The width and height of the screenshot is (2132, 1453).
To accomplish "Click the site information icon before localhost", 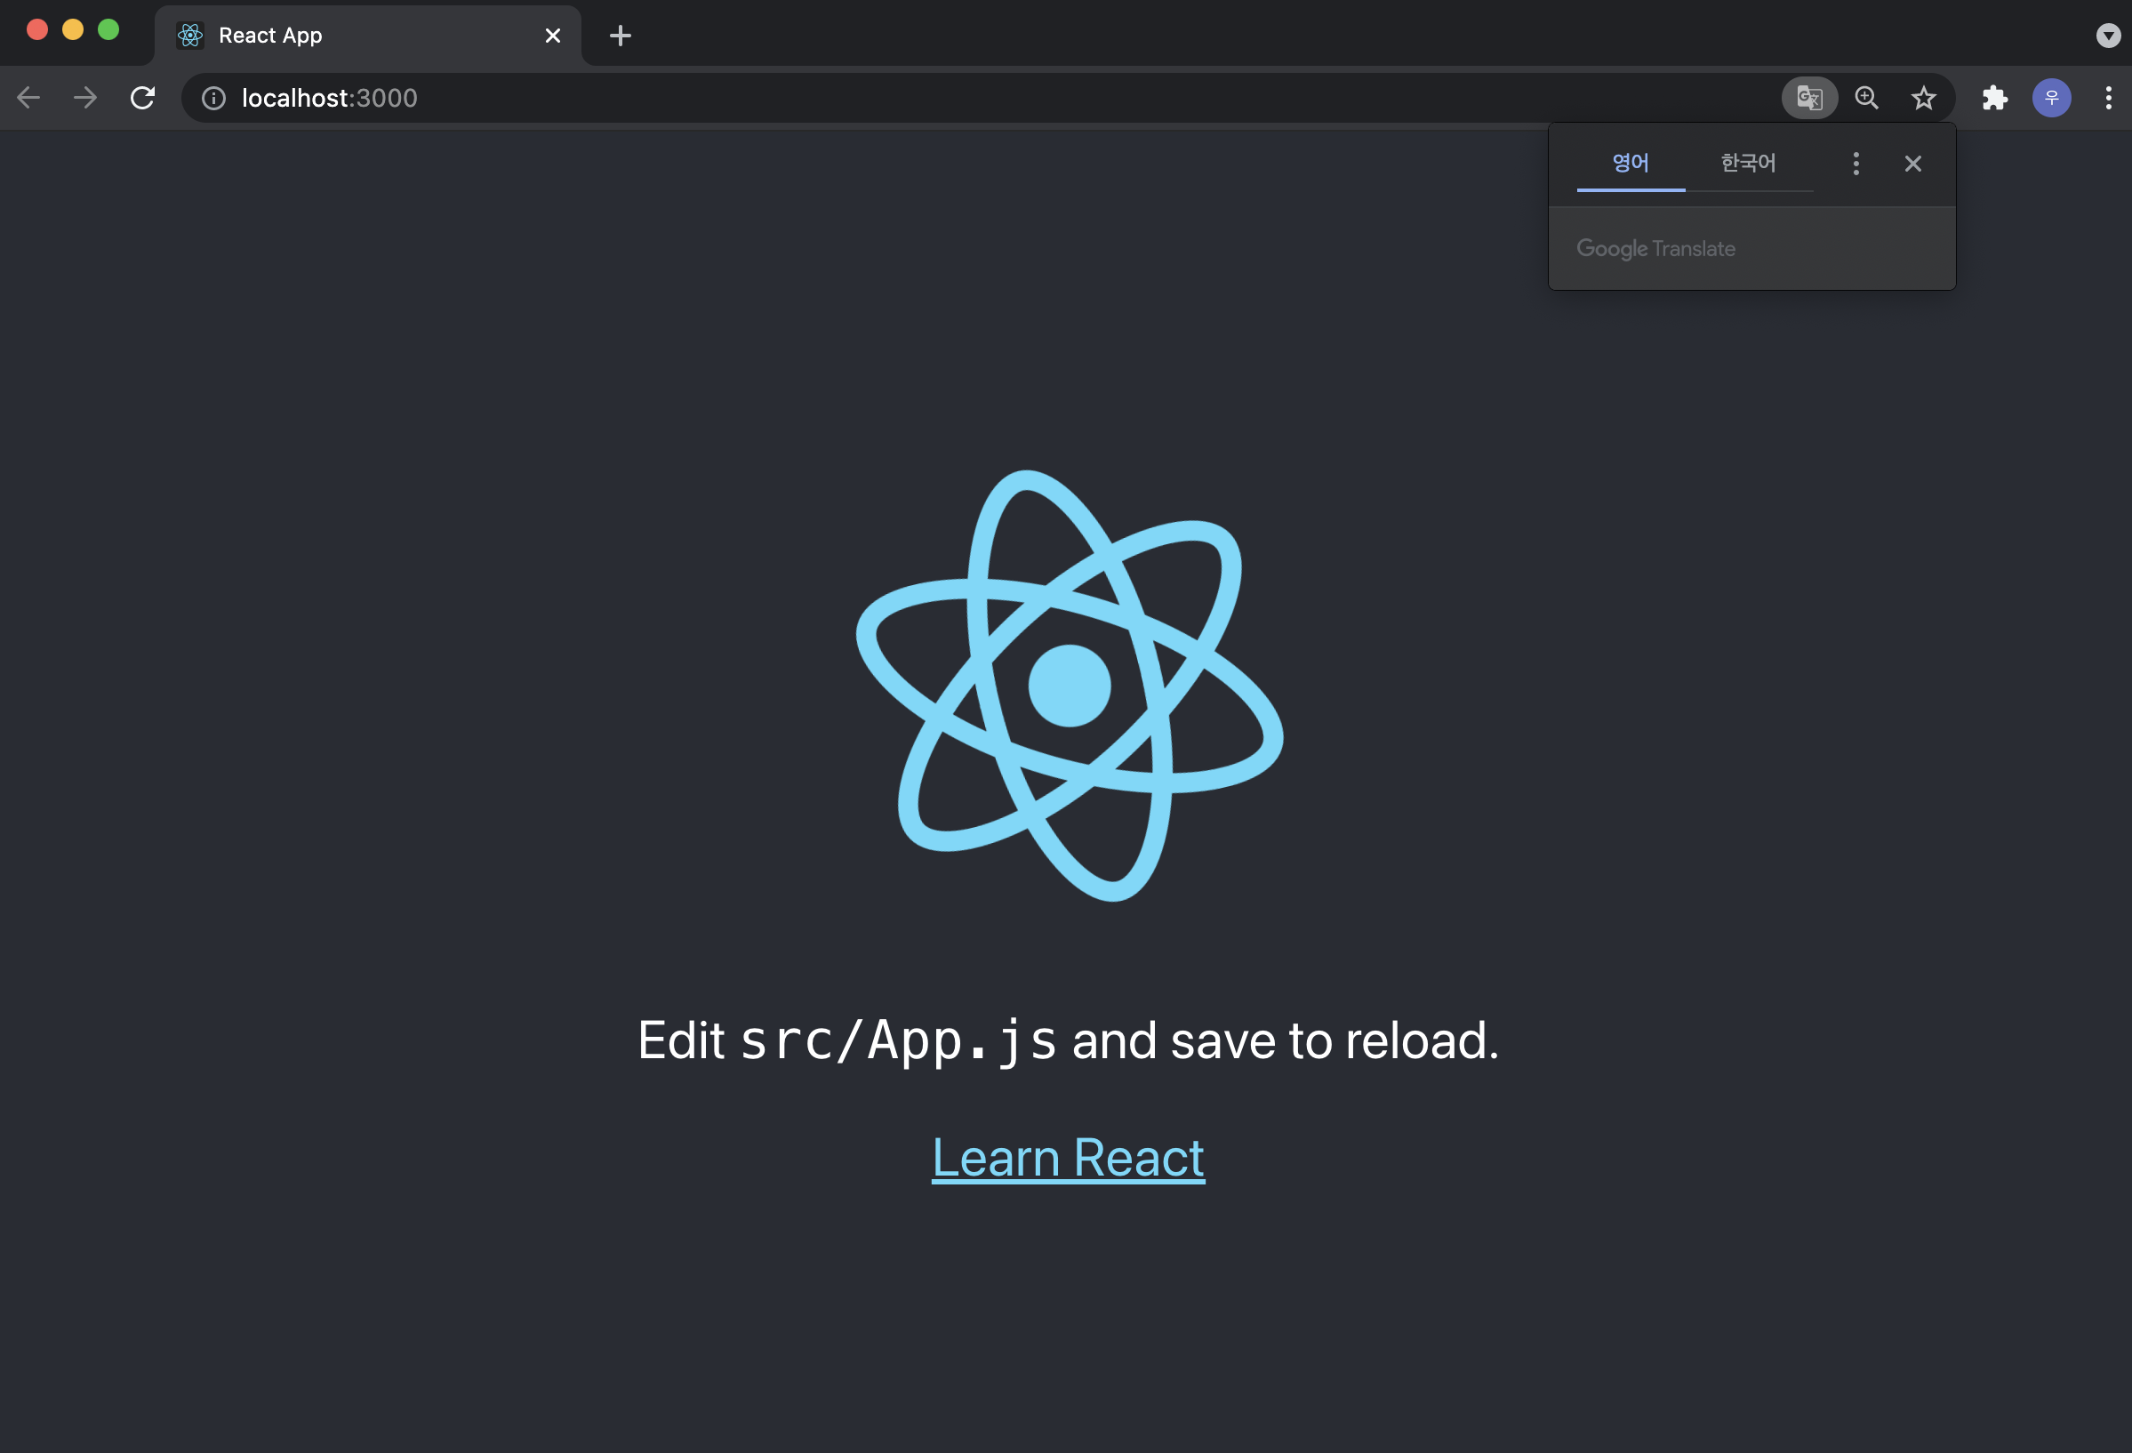I will (213, 98).
